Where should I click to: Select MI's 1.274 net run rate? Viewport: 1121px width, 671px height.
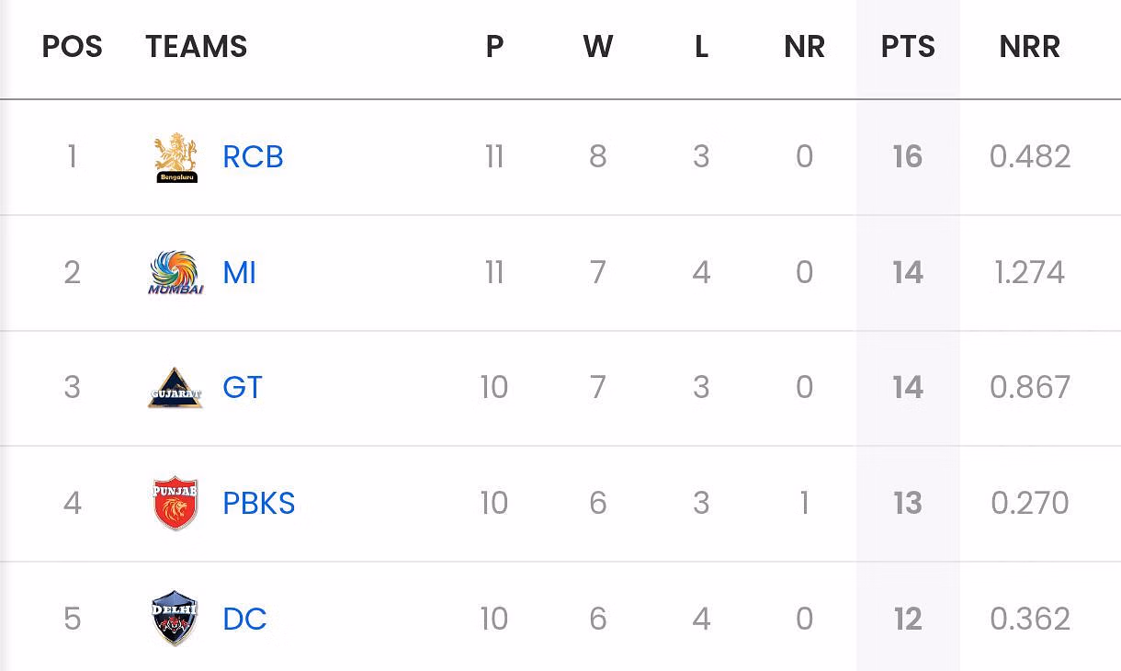[1030, 273]
